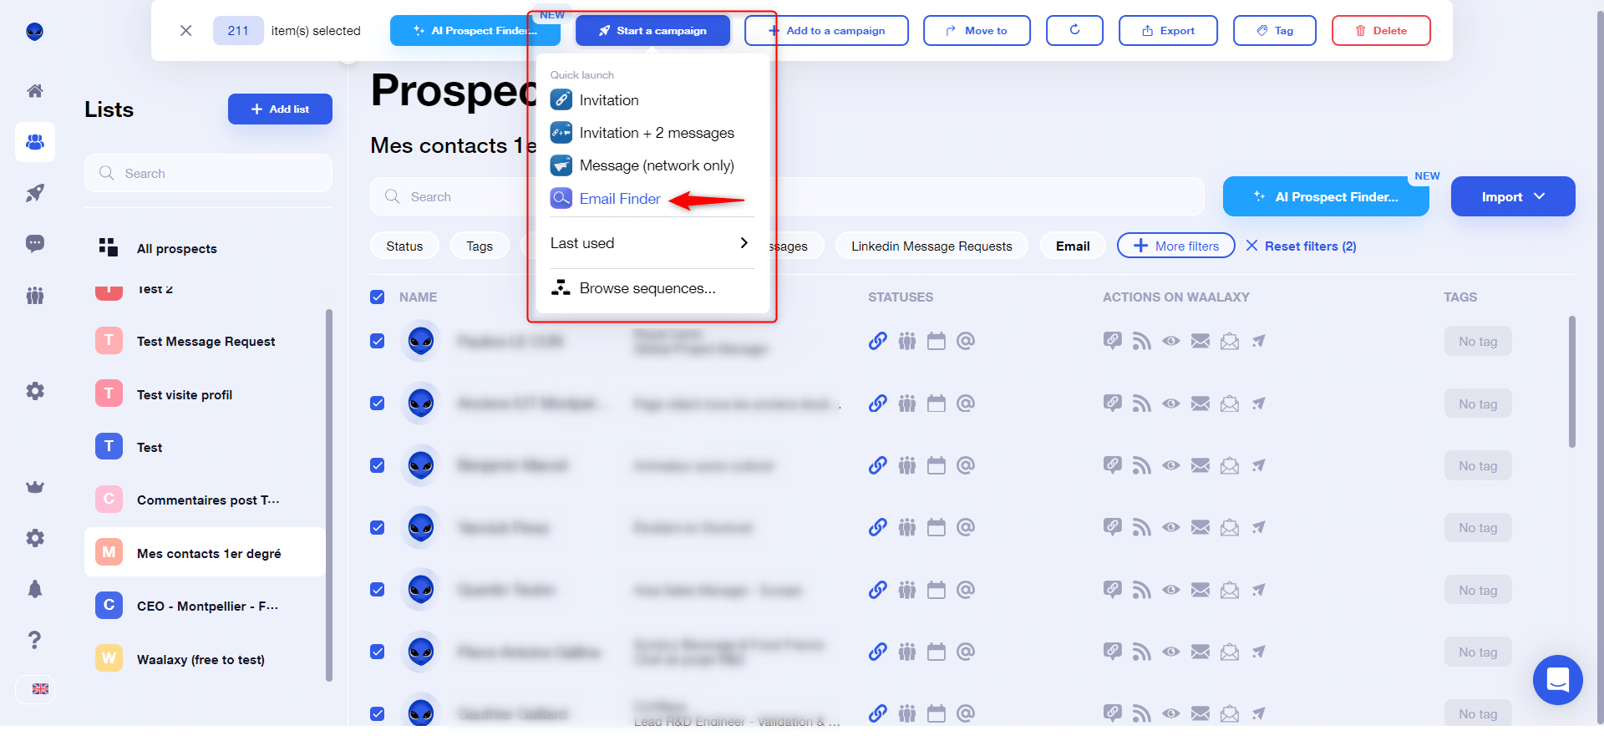This screenshot has width=1604, height=736.
Task: Open the No tag selector in first row
Action: [x=1478, y=341]
